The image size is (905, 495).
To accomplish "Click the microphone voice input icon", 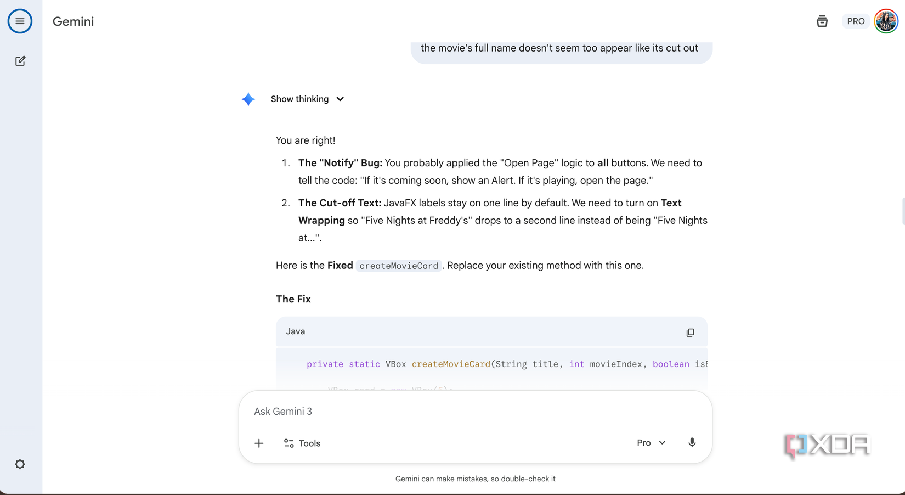I will pyautogui.click(x=692, y=443).
